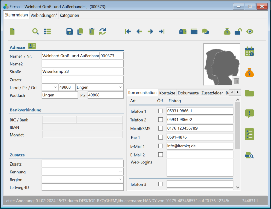
Task: Click the Name2 input field
Action: pyautogui.click(x=83, y=64)
